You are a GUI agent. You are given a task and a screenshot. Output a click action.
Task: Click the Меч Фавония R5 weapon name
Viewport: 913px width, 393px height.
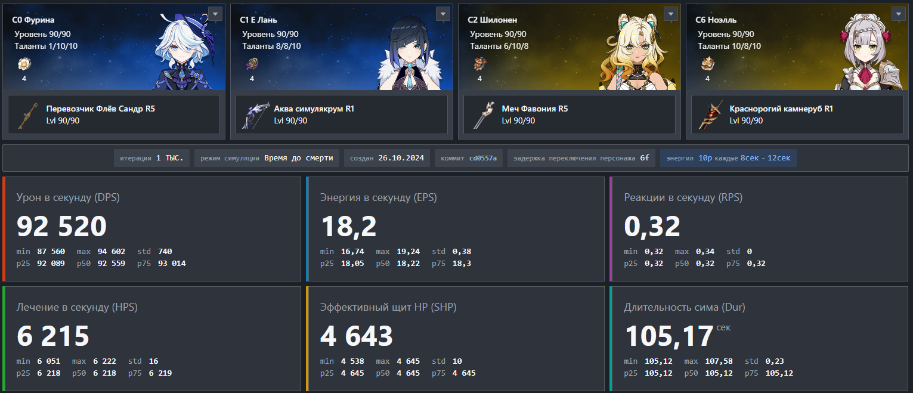[535, 109]
